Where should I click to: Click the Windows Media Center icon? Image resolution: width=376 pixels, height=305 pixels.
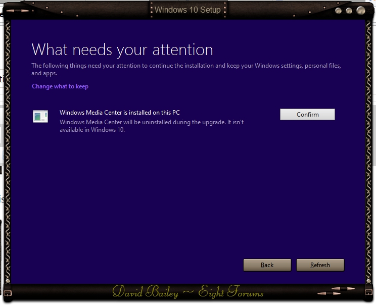[x=40, y=117]
